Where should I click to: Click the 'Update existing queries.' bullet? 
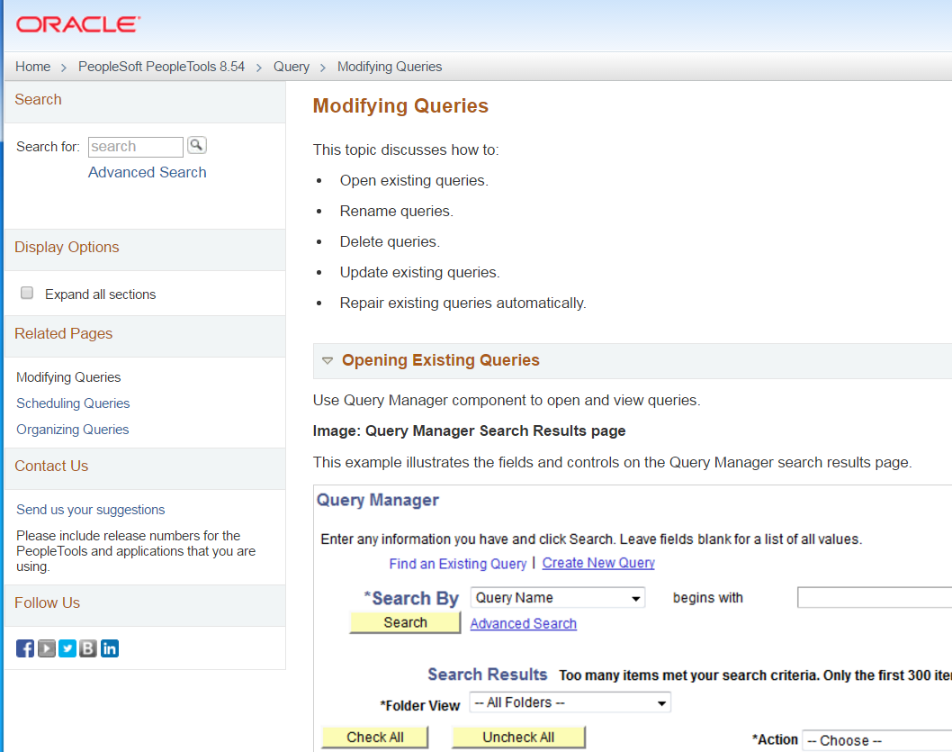[420, 272]
